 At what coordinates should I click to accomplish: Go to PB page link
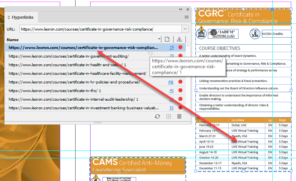pos(171,82)
